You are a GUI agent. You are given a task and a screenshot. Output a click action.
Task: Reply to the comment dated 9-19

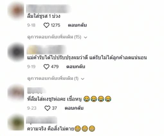point(76,67)
